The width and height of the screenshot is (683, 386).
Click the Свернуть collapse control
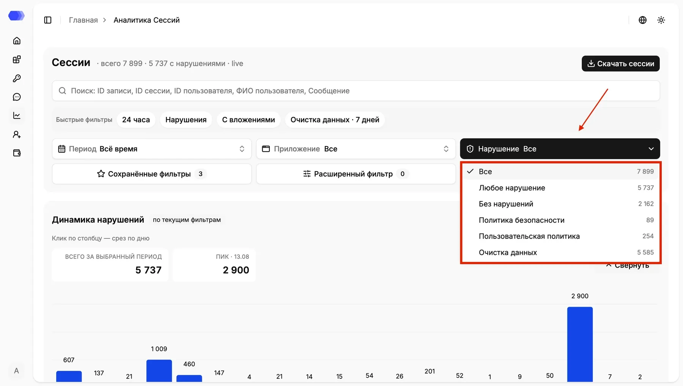click(x=628, y=266)
